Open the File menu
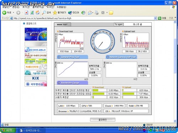Image resolution: width=178 pixels, height=133 pixels. click(x=6, y=7)
